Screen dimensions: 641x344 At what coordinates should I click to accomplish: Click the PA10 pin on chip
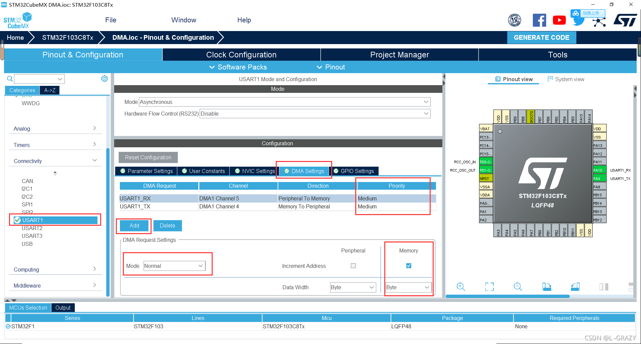pos(599,170)
